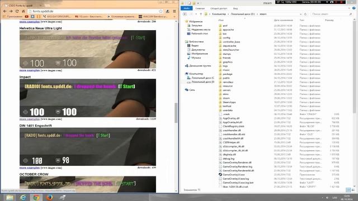Select the debug.log file
This screenshot has width=358, height=201.
(229, 159)
